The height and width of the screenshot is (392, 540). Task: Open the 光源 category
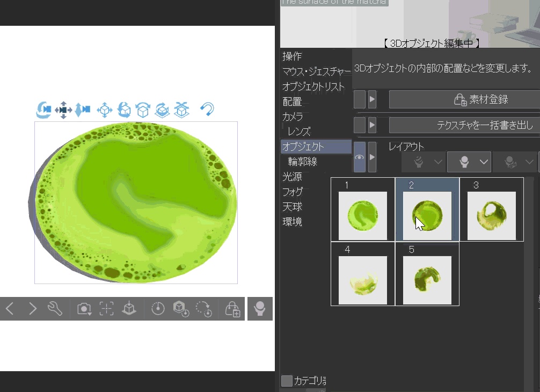292,177
